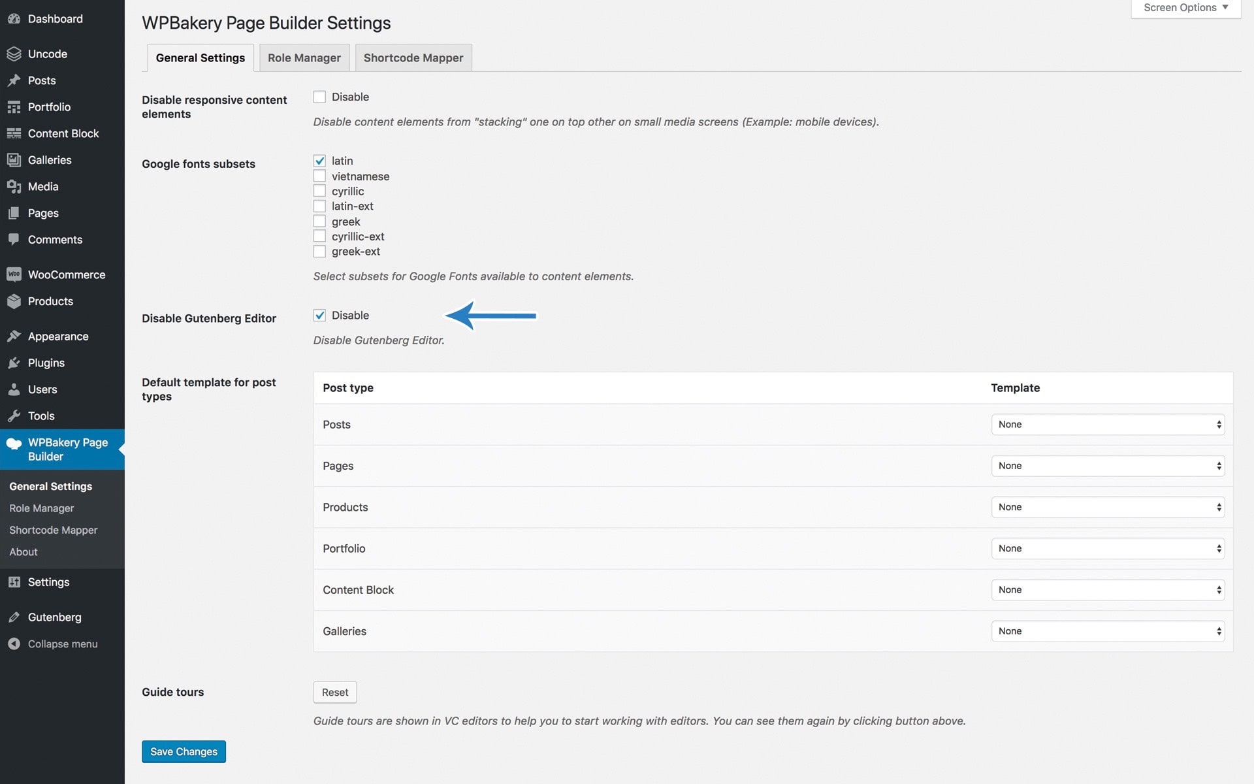Switch to Role Manager tab
The image size is (1254, 784).
coord(304,57)
